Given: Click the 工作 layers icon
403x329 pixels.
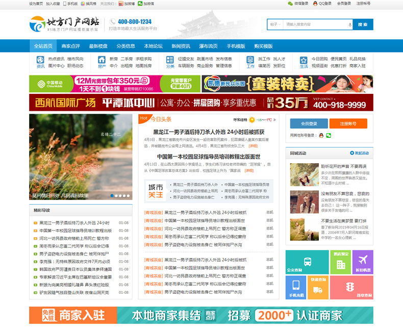Looking at the screenshot, I should click(250, 60).
